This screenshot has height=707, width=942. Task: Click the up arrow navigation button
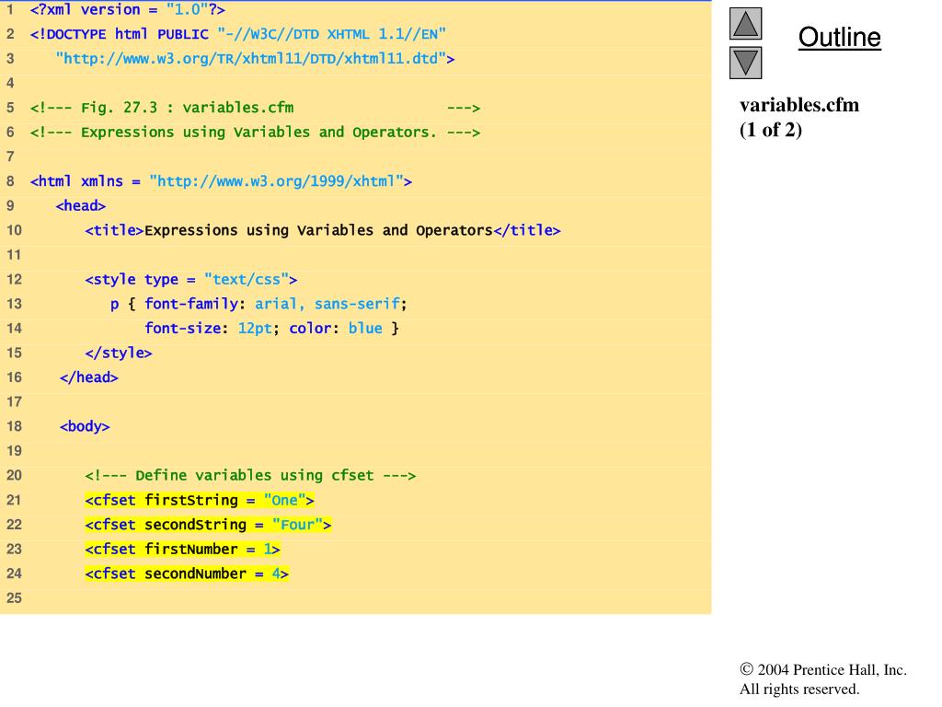click(745, 24)
